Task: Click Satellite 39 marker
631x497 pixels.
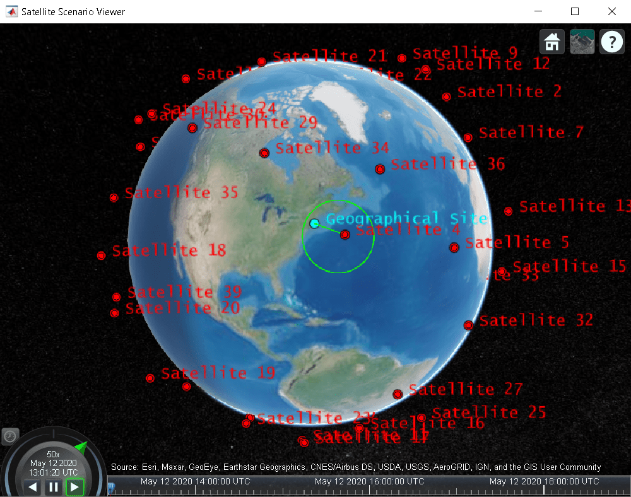Action: (x=117, y=297)
